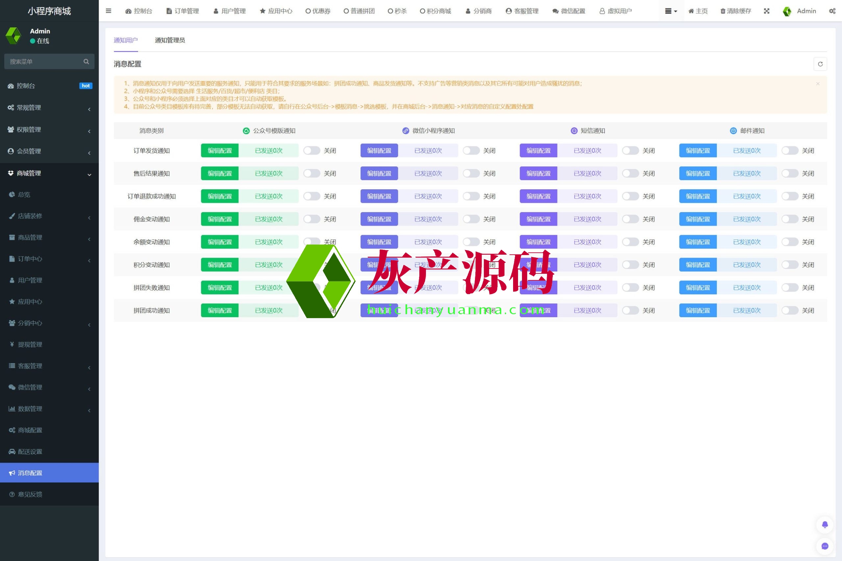Toggle 订单发货通知 公众号 template switch
Image resolution: width=842 pixels, height=561 pixels.
311,151
